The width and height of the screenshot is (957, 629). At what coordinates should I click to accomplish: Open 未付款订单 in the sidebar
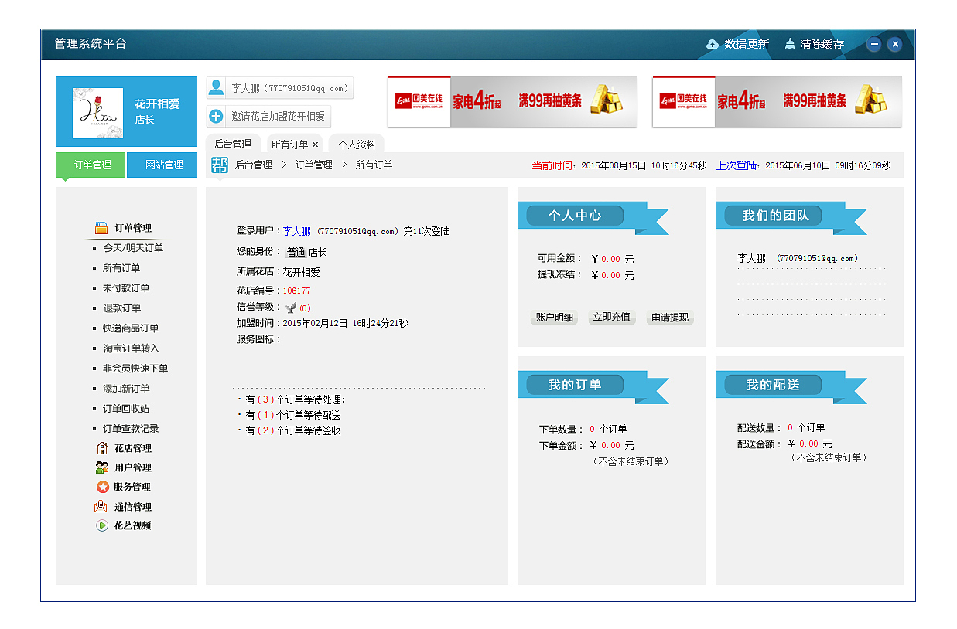(126, 288)
